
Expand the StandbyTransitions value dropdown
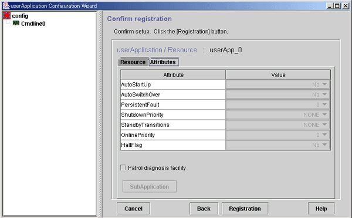click(277, 125)
